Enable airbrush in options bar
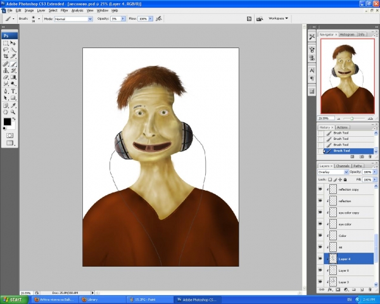Screen dimensions: 380x304 (159, 18)
